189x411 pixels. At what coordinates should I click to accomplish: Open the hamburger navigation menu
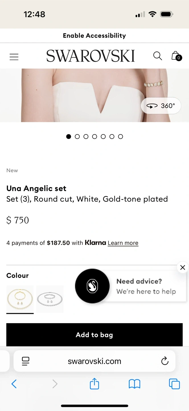pyautogui.click(x=14, y=57)
